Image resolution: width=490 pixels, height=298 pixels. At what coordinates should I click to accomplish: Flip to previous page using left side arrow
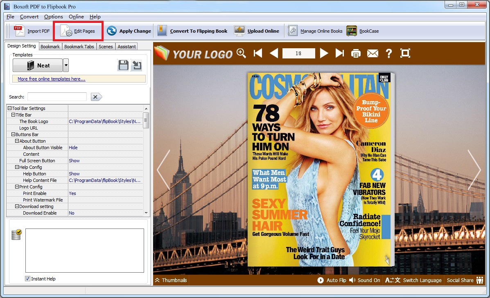pos(163,170)
